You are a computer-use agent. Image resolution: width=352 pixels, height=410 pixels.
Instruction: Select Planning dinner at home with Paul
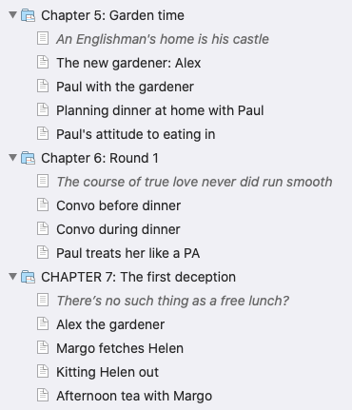click(160, 110)
